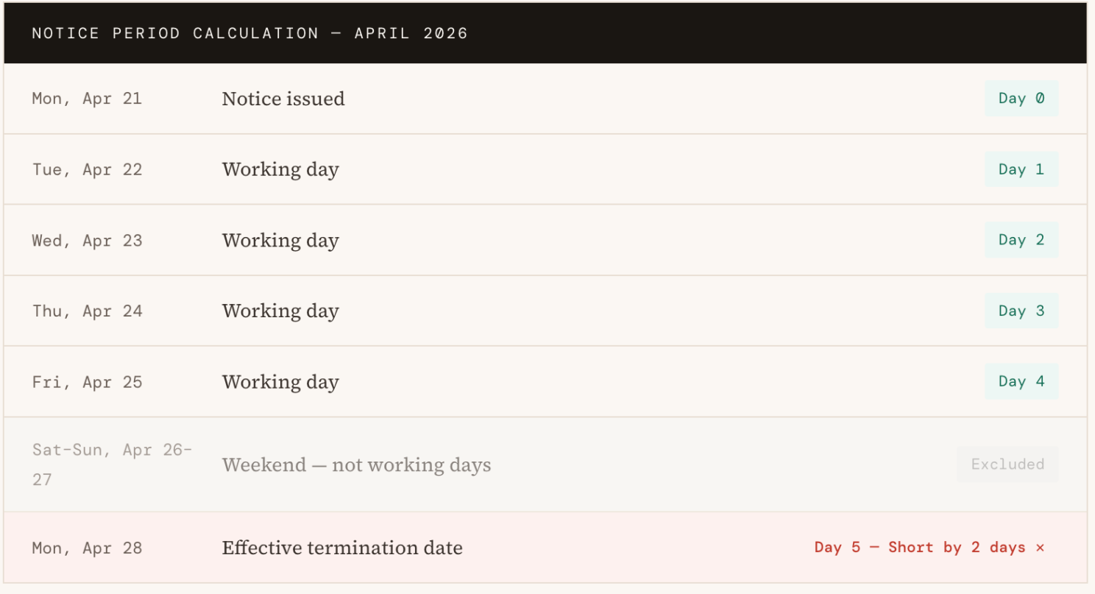1095x594 pixels.
Task: Click the 'Tue, Apr 22' date
Action: tap(87, 169)
